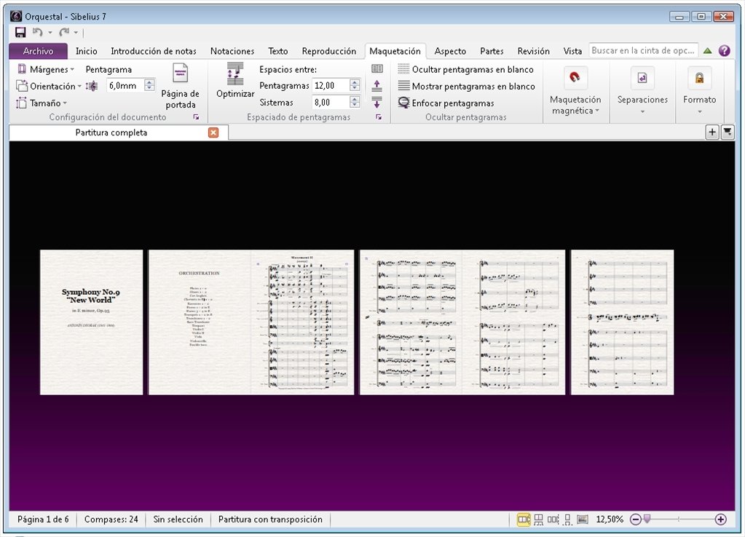745x537 pixels.
Task: Switch to the Introducción de notas tab
Action: pyautogui.click(x=154, y=51)
